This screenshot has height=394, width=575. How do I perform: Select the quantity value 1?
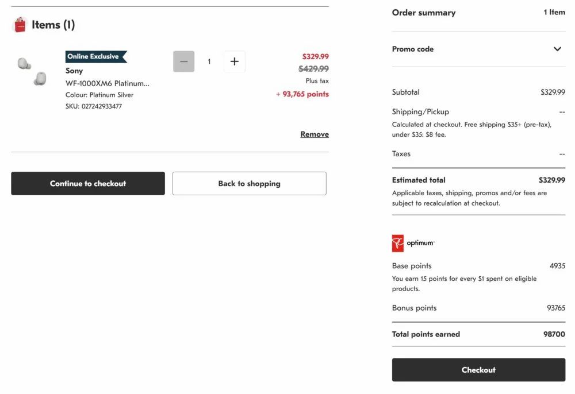click(209, 61)
